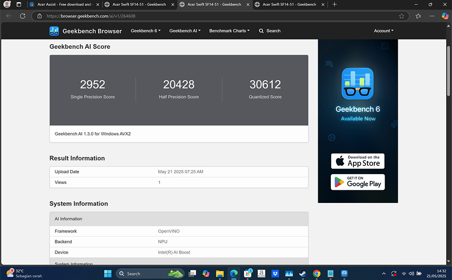Open Copilot sidebar icon in Edge
This screenshot has width=452, height=280.
click(445, 16)
